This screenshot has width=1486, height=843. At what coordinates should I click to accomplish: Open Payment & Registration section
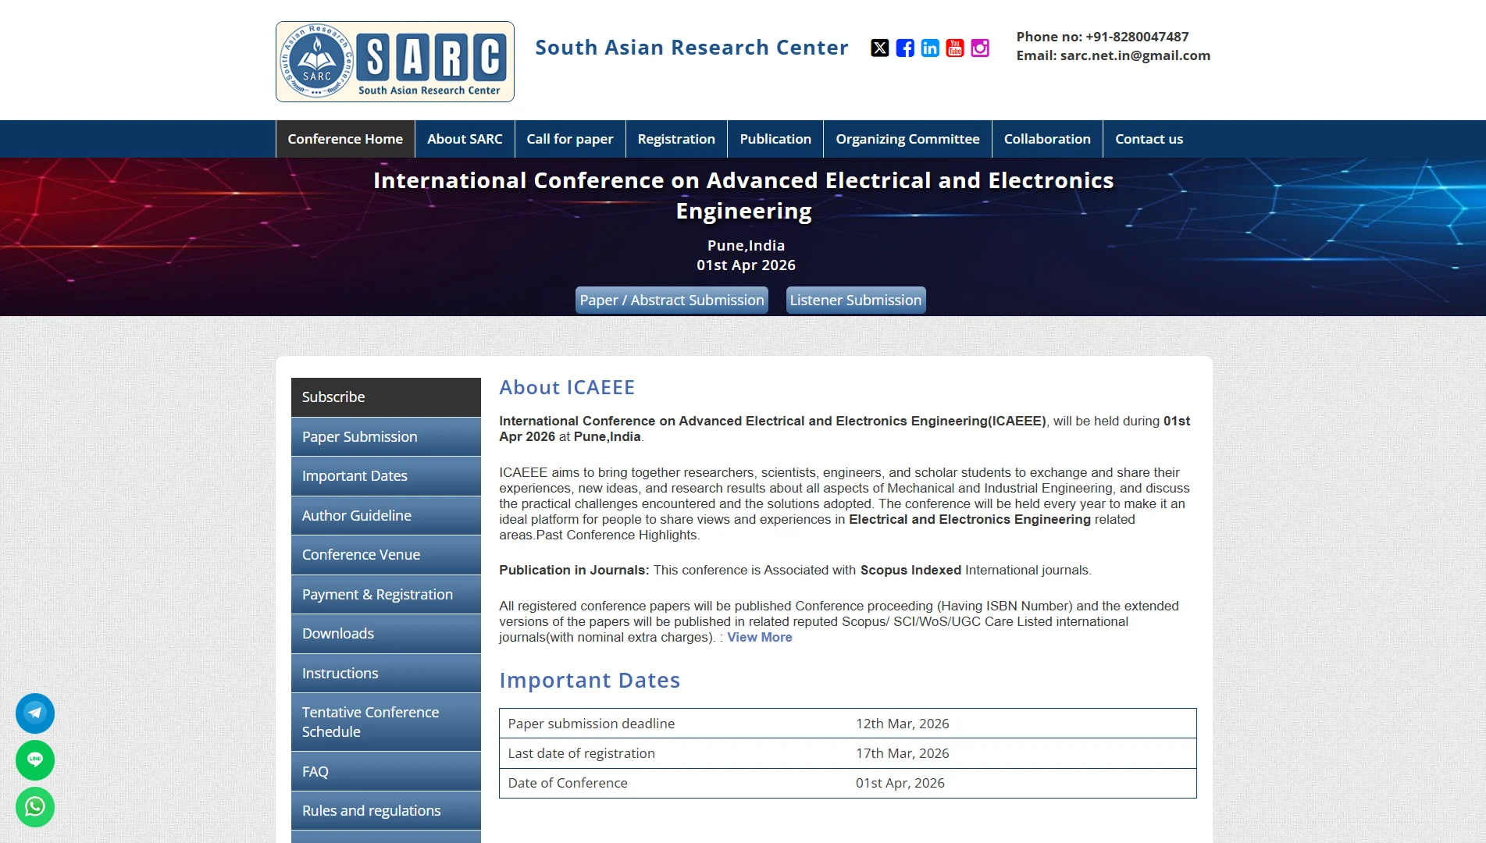(x=376, y=594)
